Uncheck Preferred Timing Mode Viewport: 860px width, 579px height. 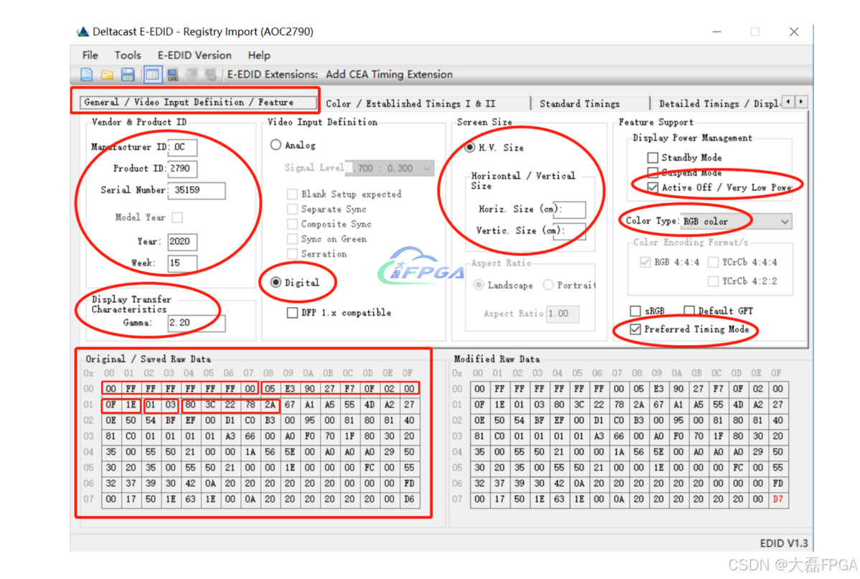[635, 329]
